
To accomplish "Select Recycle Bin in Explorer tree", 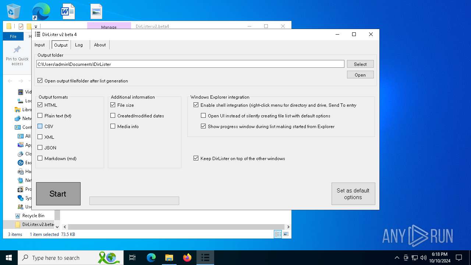I will pos(33,216).
